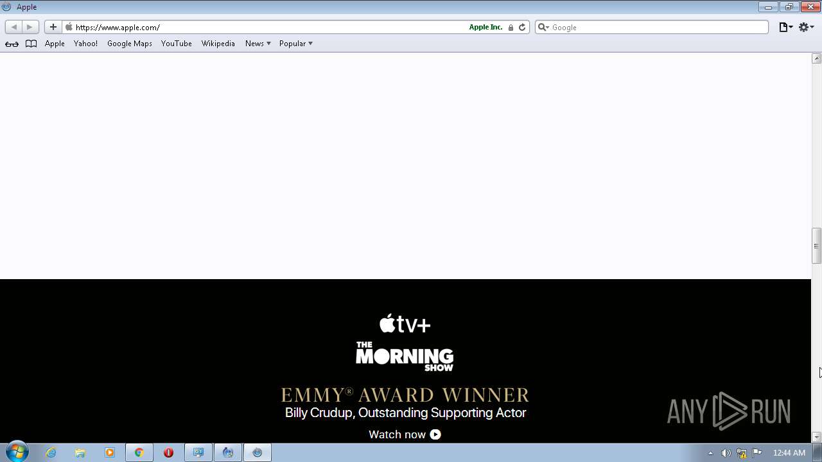Switch to the active Safari taskbar button
The width and height of the screenshot is (822, 462).
[x=257, y=452]
